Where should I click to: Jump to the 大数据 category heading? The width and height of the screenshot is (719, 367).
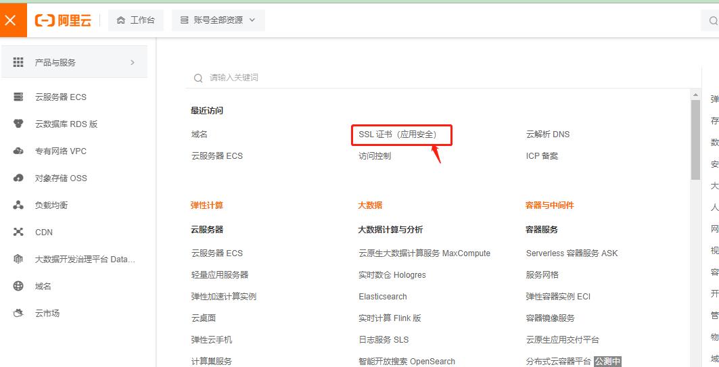click(370, 205)
